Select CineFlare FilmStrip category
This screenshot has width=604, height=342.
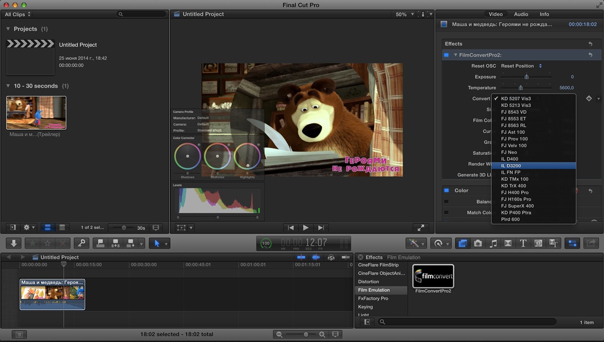(381, 265)
